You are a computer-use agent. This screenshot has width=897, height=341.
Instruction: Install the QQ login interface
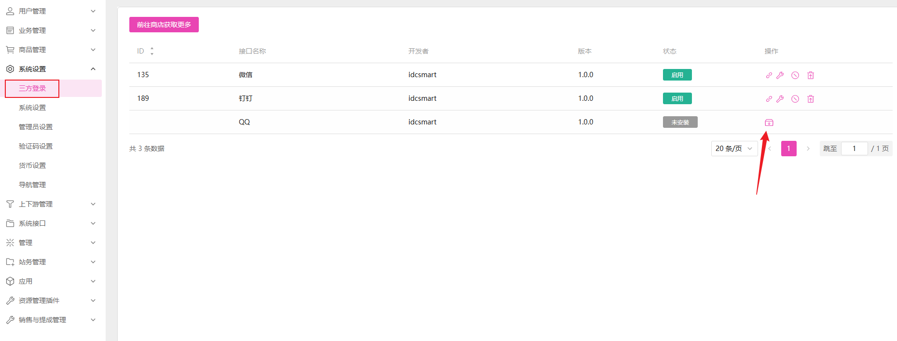[769, 123]
